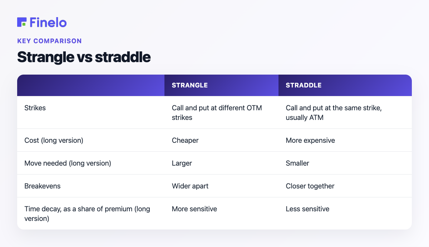Click the Cost (long version) row label
The image size is (429, 247).
click(x=54, y=140)
